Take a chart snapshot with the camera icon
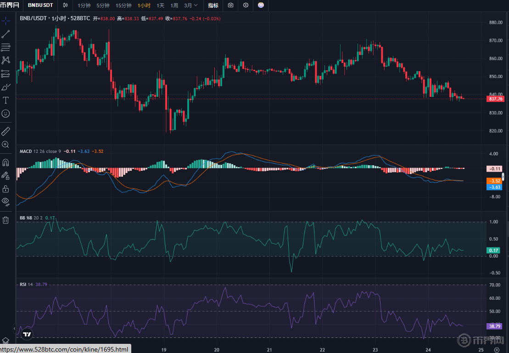 [230, 6]
